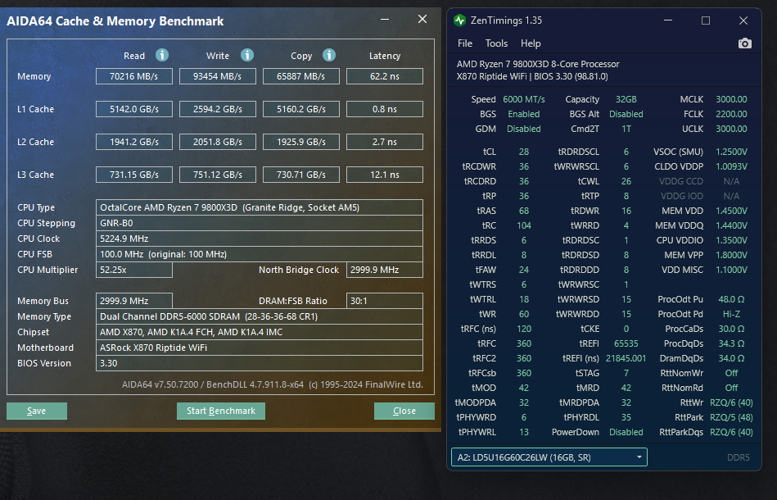Open the File menu in ZenTimings
Image resolution: width=777 pixels, height=500 pixels.
click(465, 43)
